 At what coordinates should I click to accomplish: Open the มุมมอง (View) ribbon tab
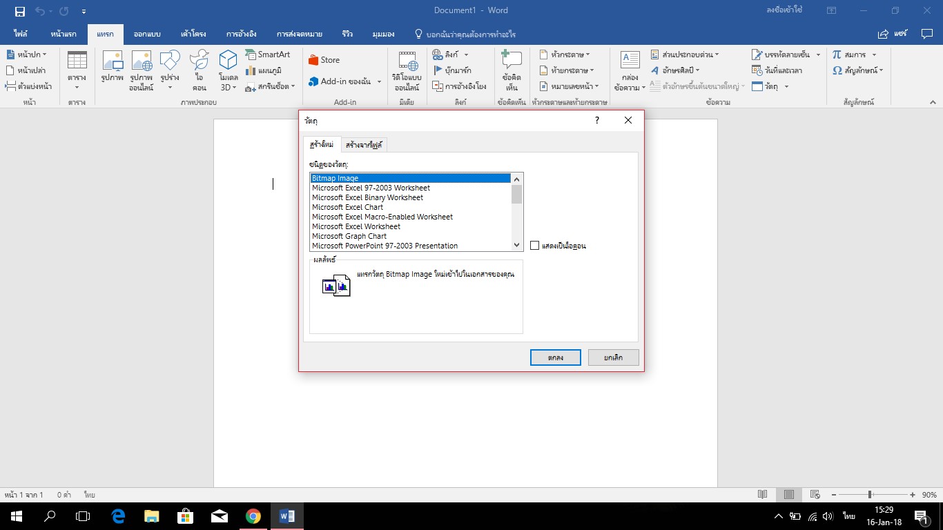point(383,34)
